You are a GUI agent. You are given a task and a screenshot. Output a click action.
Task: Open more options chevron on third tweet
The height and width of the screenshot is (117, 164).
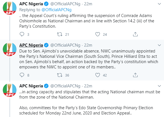click(x=159, y=86)
